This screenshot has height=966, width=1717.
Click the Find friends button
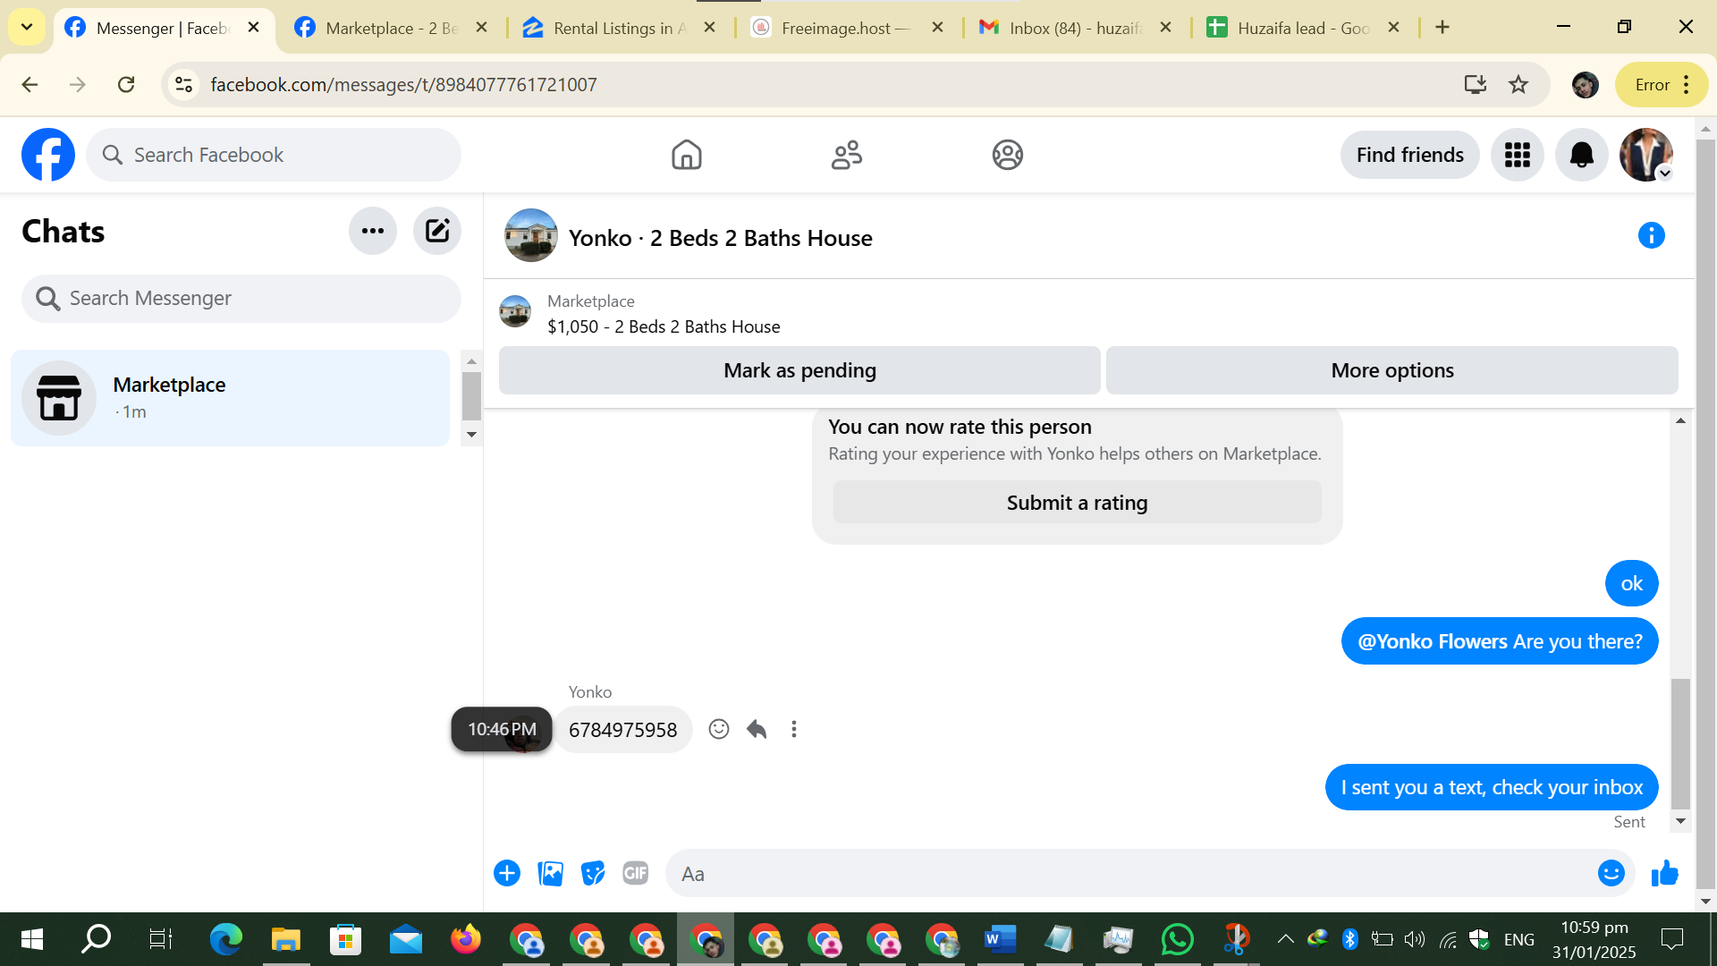(x=1410, y=155)
